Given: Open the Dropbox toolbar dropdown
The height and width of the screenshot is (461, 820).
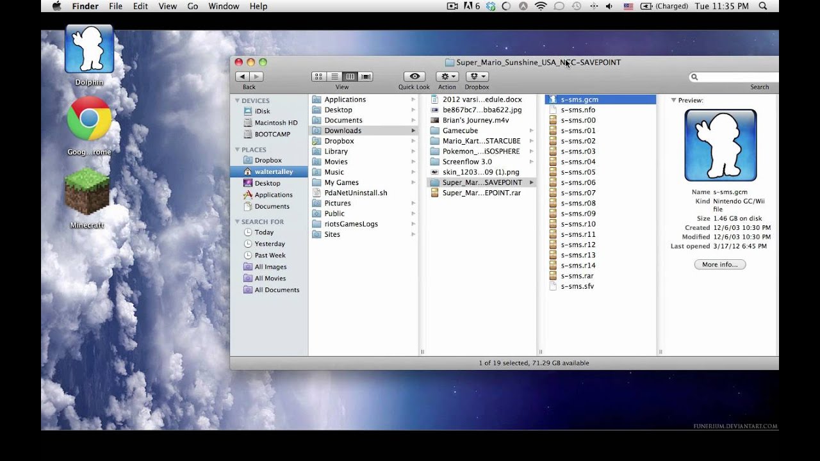Looking at the screenshot, I should coord(477,76).
